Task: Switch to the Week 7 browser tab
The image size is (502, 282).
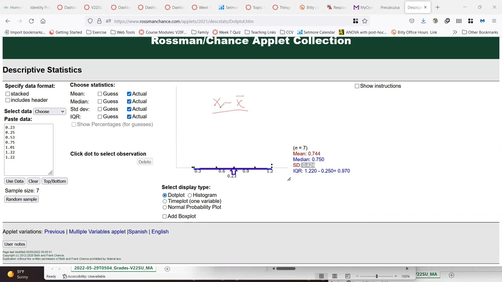Action: tap(201, 7)
